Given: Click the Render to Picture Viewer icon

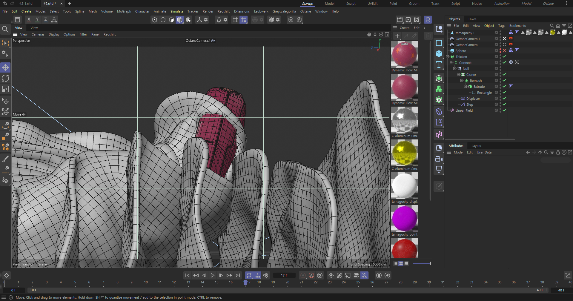Looking at the screenshot, I should click(x=408, y=20).
